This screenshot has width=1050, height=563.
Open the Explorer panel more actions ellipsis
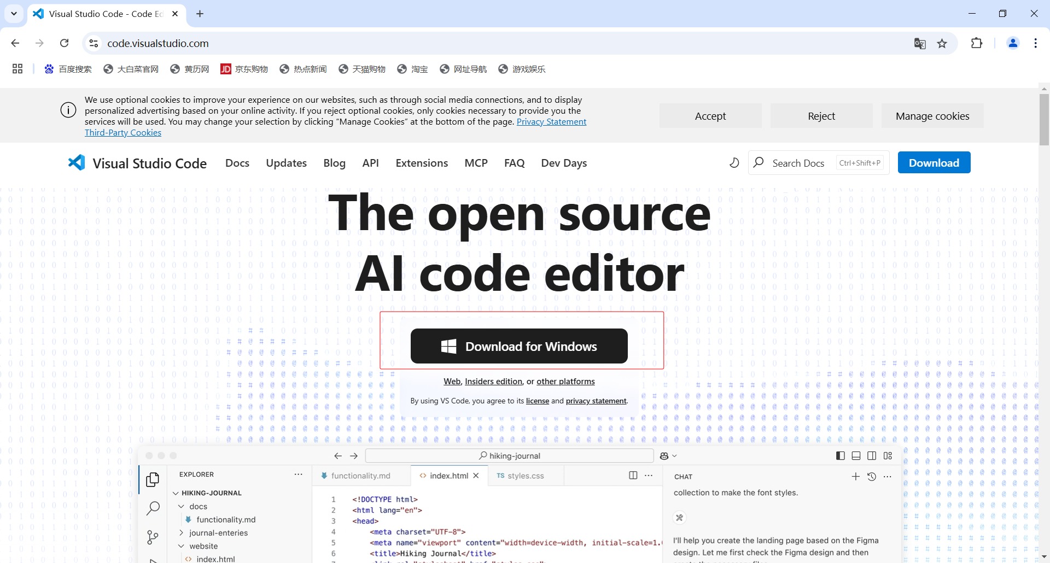298,474
